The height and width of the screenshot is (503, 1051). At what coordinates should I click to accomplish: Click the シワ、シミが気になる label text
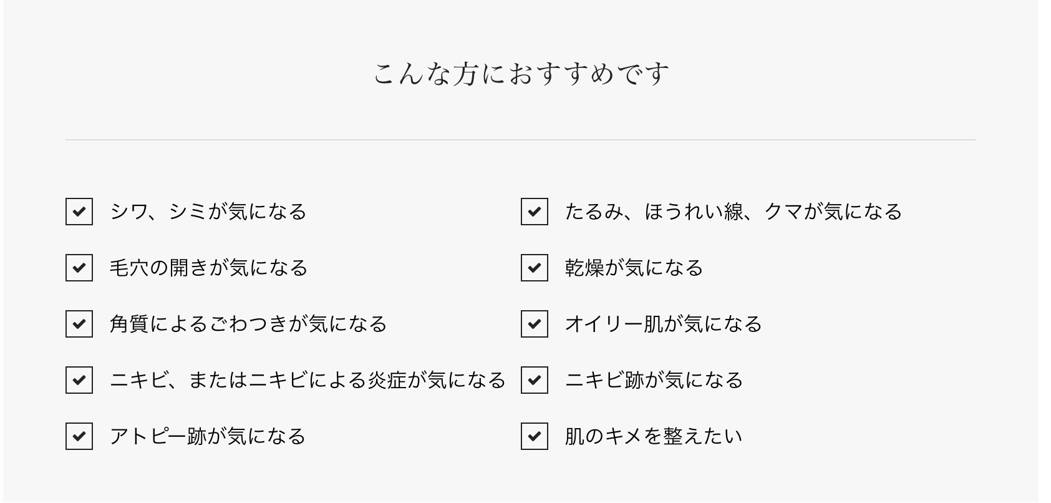[x=208, y=212]
